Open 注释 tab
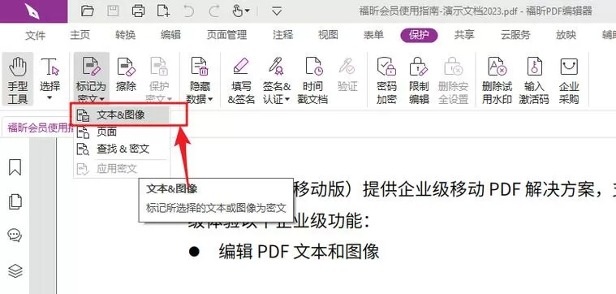The height and width of the screenshot is (294, 616). (283, 35)
